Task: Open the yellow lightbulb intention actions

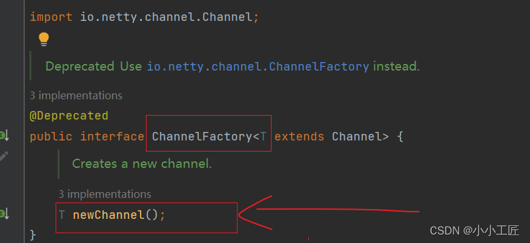Action: (44, 39)
